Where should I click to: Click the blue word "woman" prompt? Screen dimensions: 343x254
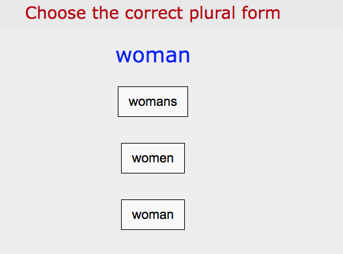153,55
